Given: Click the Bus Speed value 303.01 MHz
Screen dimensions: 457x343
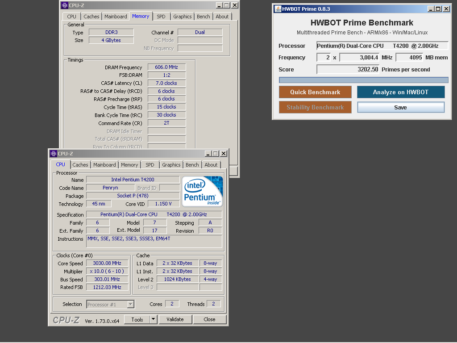Looking at the screenshot, I should (x=107, y=279).
